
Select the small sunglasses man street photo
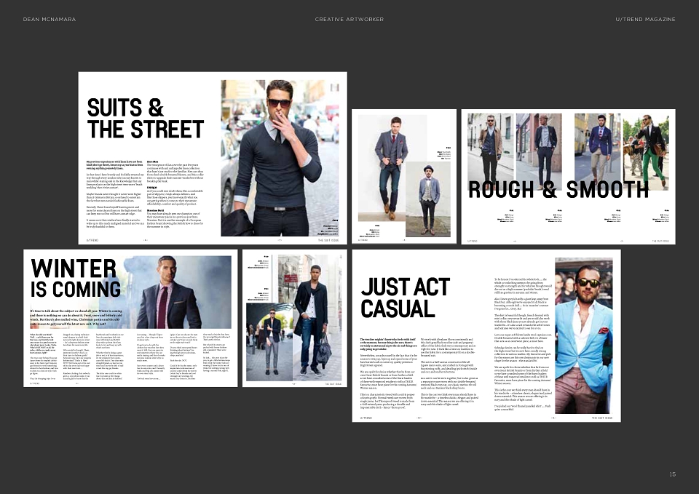269,342
